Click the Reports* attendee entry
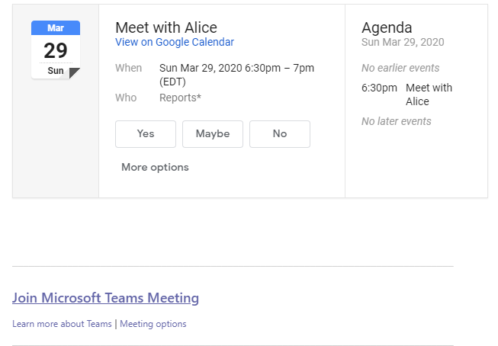The width and height of the screenshot is (498, 346). (180, 98)
